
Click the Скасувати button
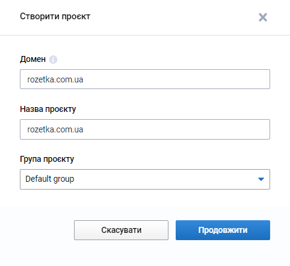point(121,230)
